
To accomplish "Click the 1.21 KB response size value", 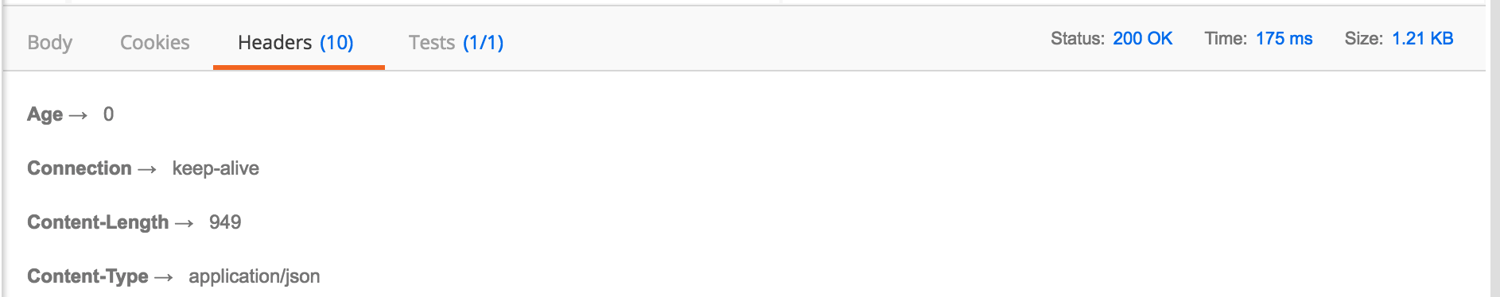I will point(1422,38).
